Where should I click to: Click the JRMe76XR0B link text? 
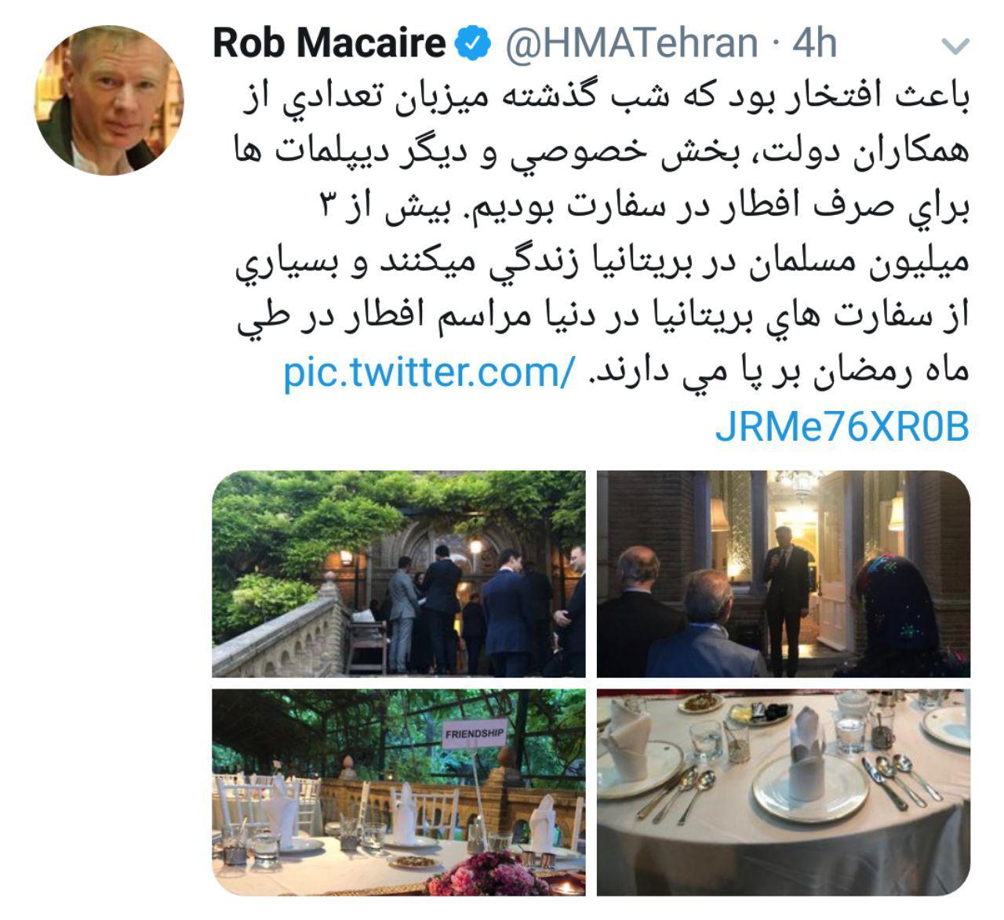tap(842, 427)
